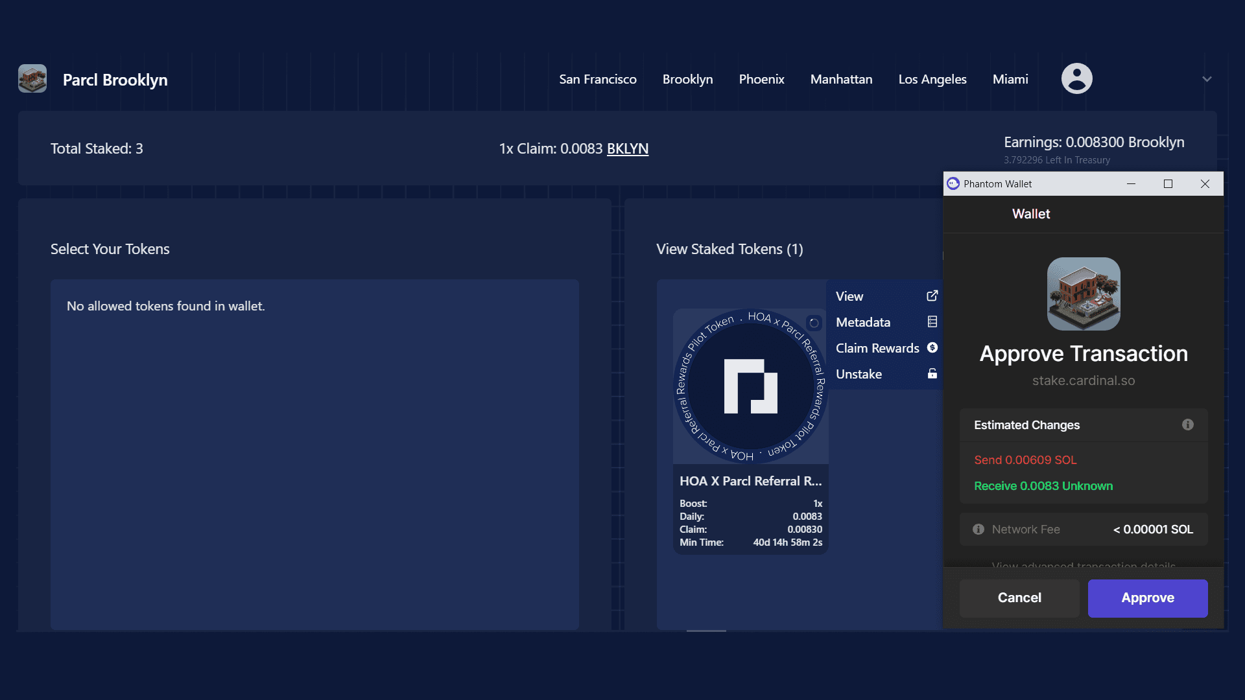Image resolution: width=1245 pixels, height=700 pixels.
Task: Click the Unstake unlock icon
Action: pos(932,373)
